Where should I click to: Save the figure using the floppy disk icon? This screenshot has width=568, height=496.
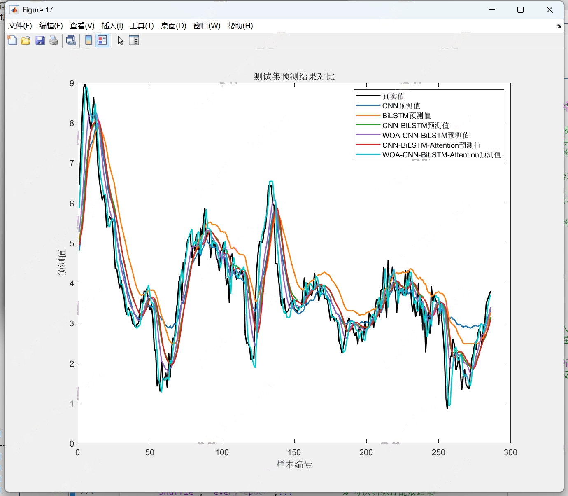click(40, 40)
